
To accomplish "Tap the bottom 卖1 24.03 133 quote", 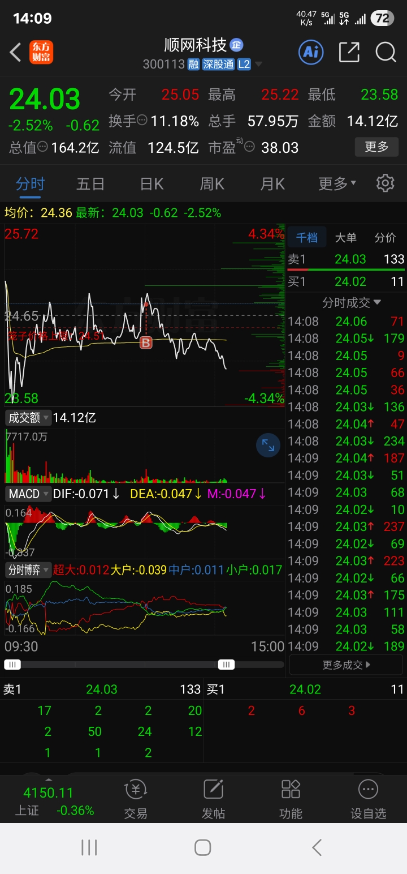I will tap(102, 689).
